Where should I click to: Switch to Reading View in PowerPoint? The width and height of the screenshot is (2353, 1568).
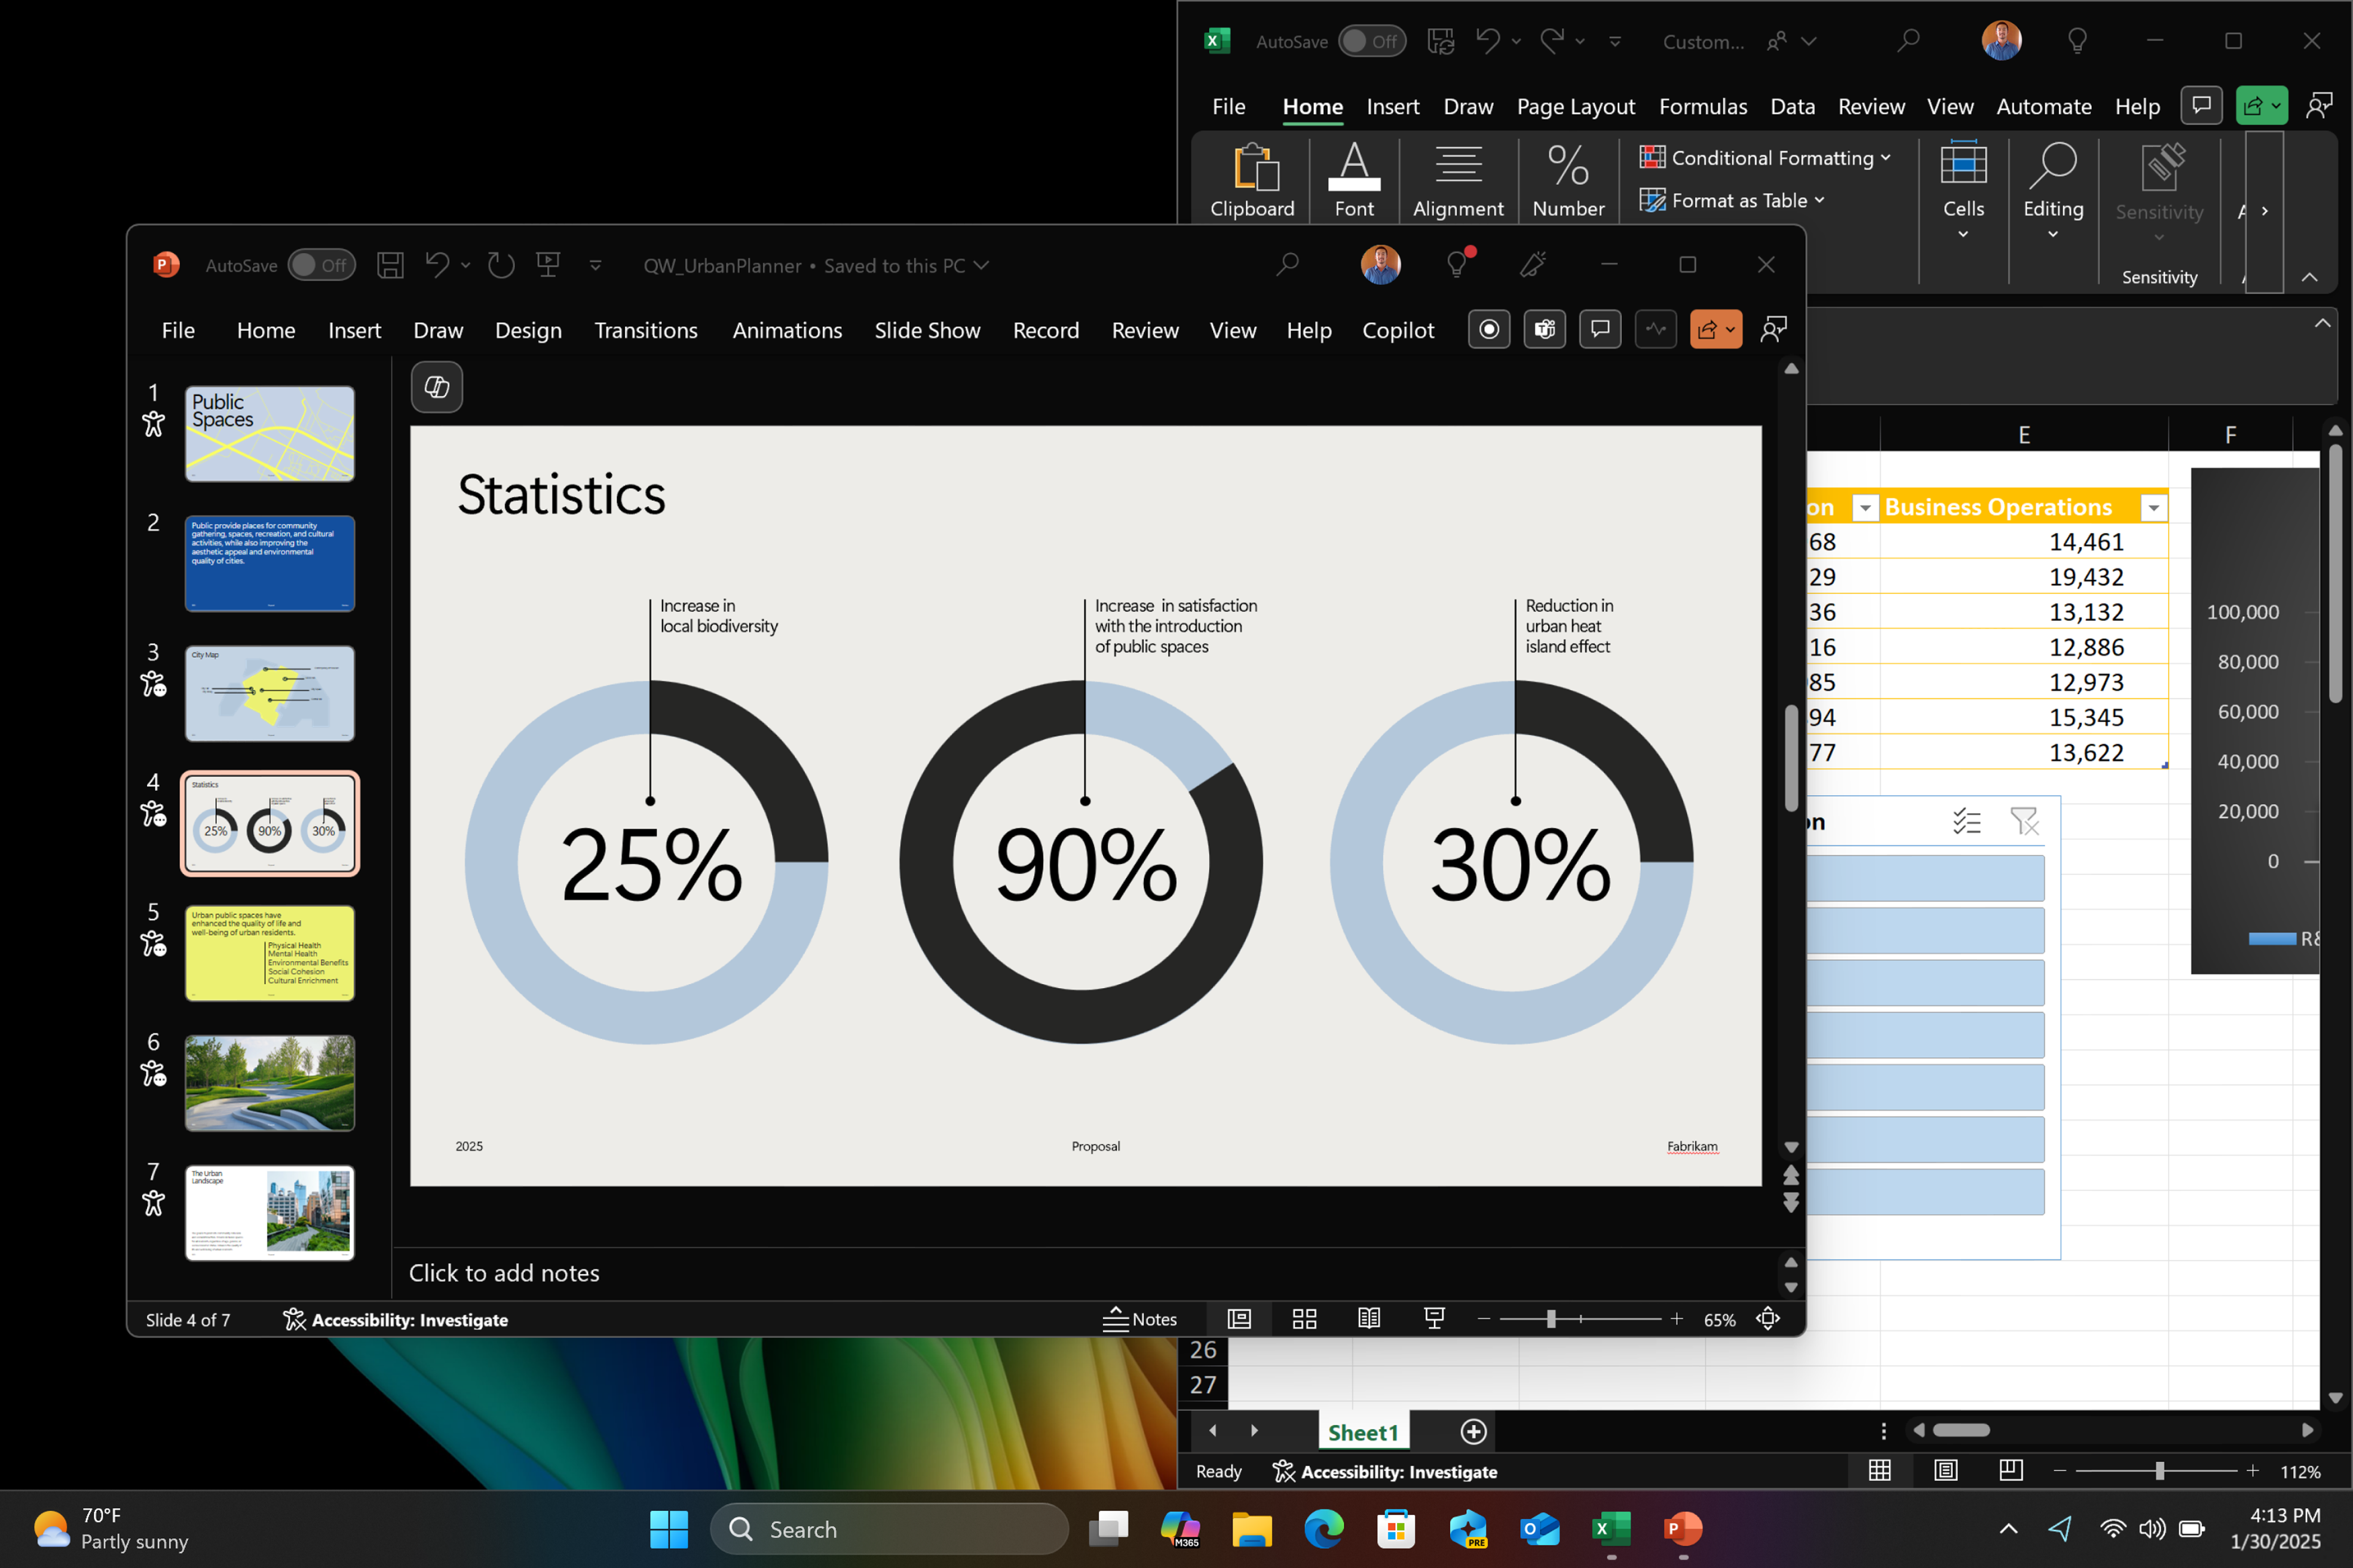coord(1368,1319)
